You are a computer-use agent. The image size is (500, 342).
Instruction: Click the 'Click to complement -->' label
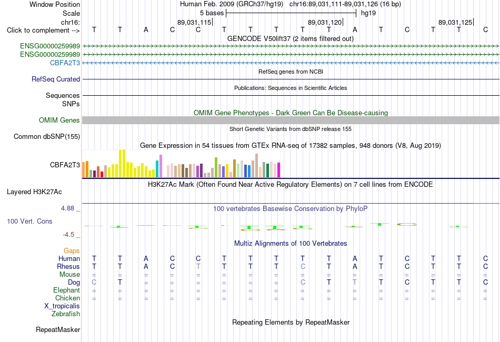click(x=43, y=31)
